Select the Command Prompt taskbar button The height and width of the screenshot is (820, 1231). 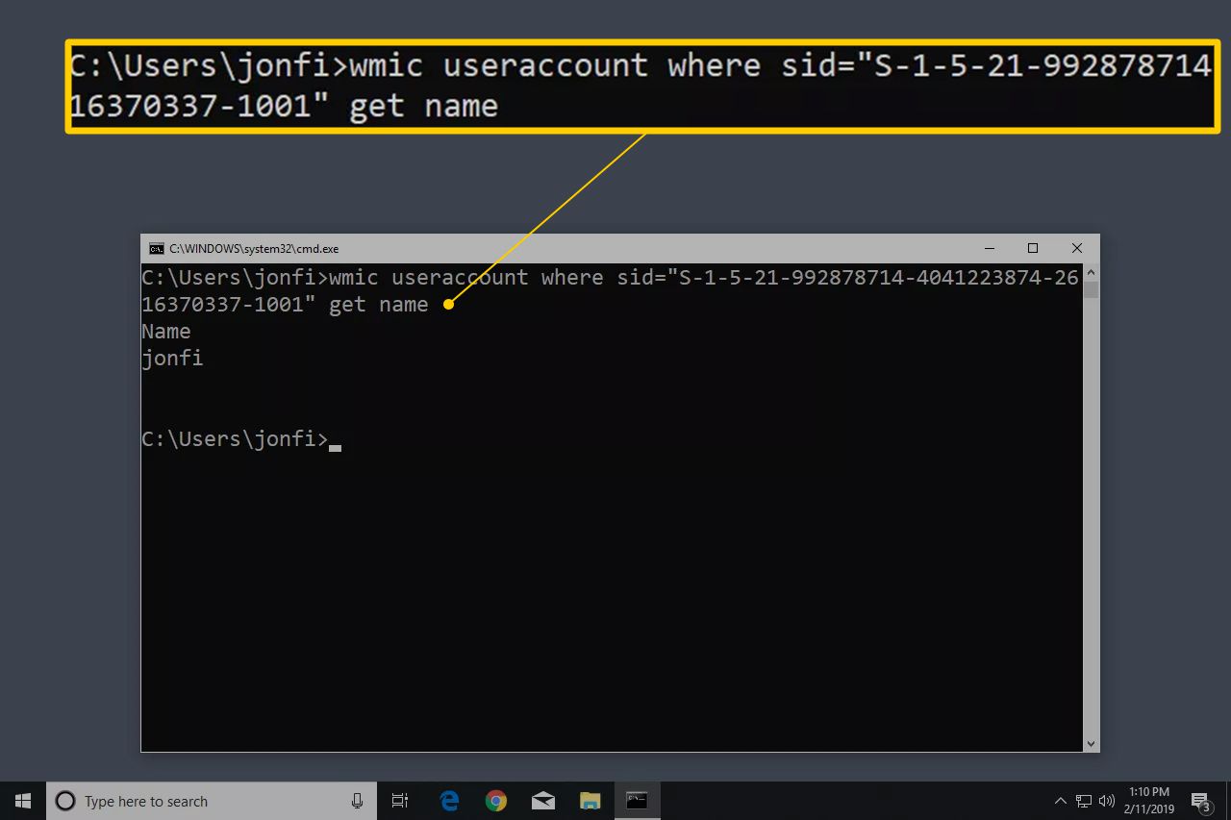[637, 801]
